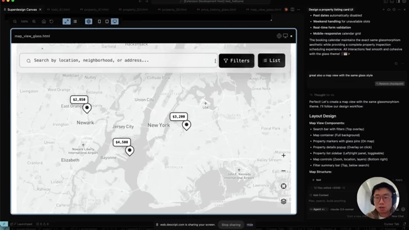Viewport: 409px width, 230px height.
Task: Zoom out map with minus control
Action: click(x=284, y=171)
